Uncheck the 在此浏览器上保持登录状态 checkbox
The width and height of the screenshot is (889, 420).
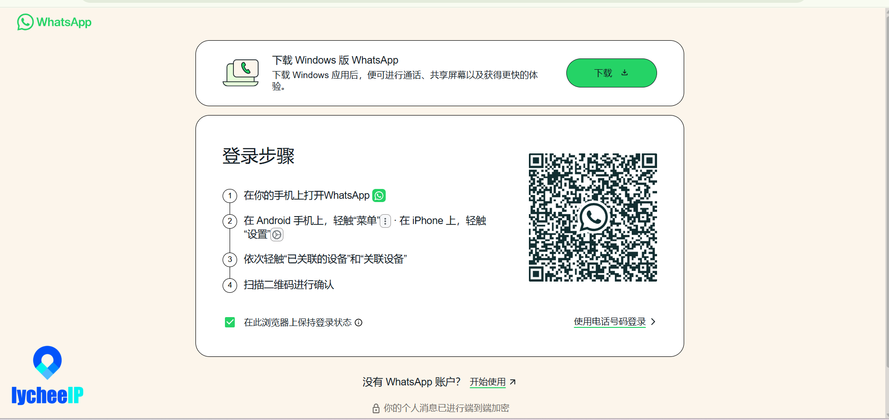pyautogui.click(x=230, y=322)
